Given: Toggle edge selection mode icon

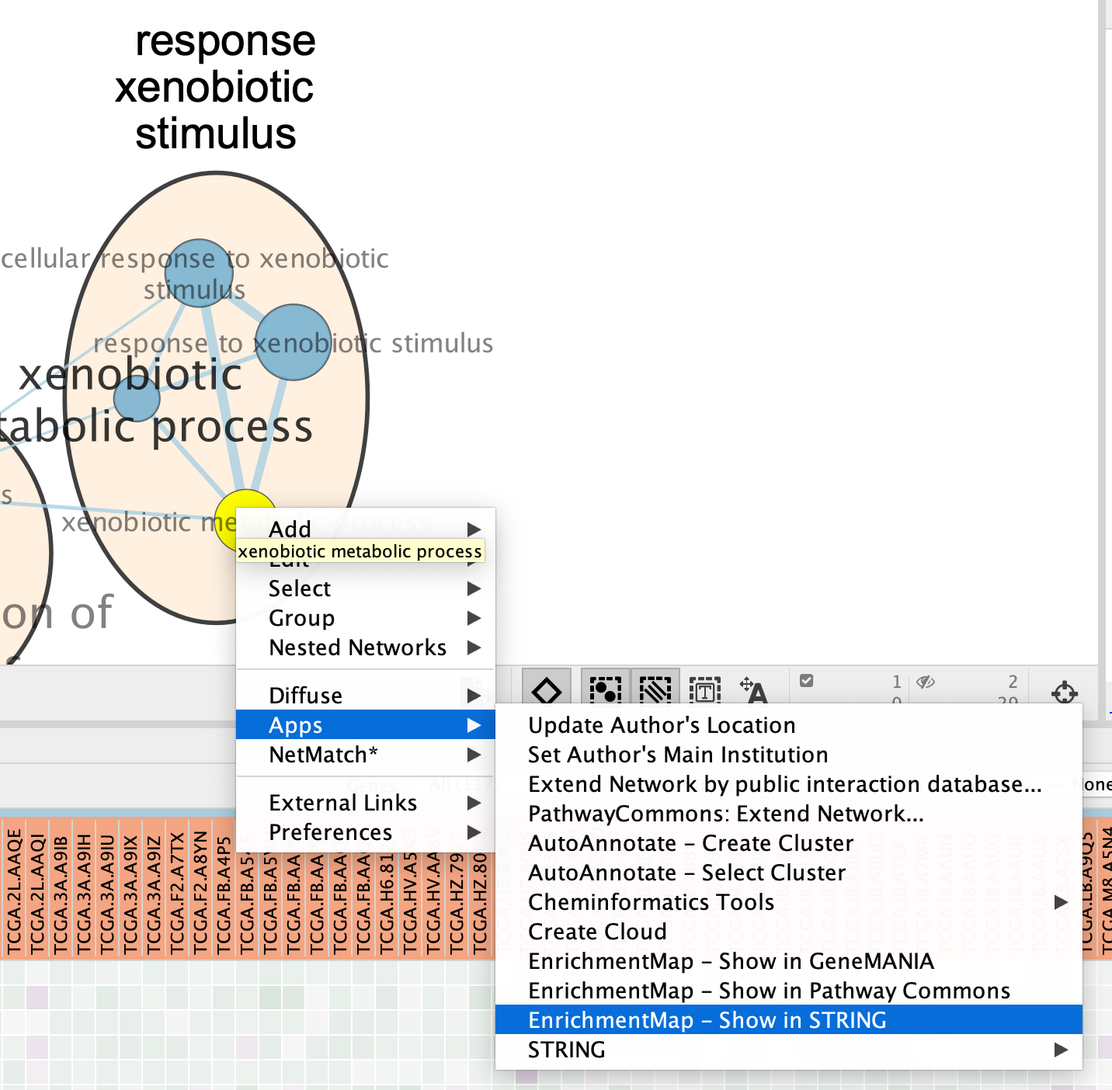Looking at the screenshot, I should coord(655,689).
